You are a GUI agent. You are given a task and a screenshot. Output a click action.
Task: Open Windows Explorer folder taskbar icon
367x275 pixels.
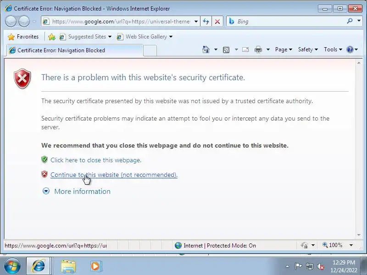click(x=68, y=266)
